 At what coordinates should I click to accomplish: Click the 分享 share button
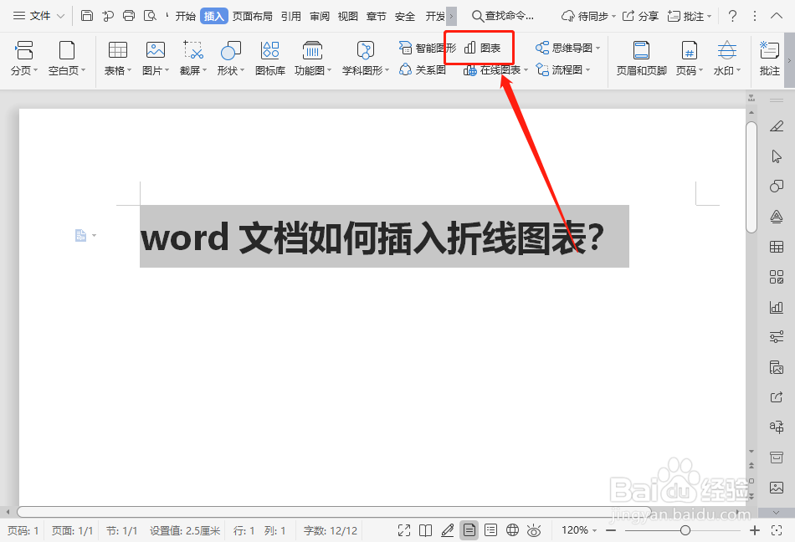(x=640, y=16)
